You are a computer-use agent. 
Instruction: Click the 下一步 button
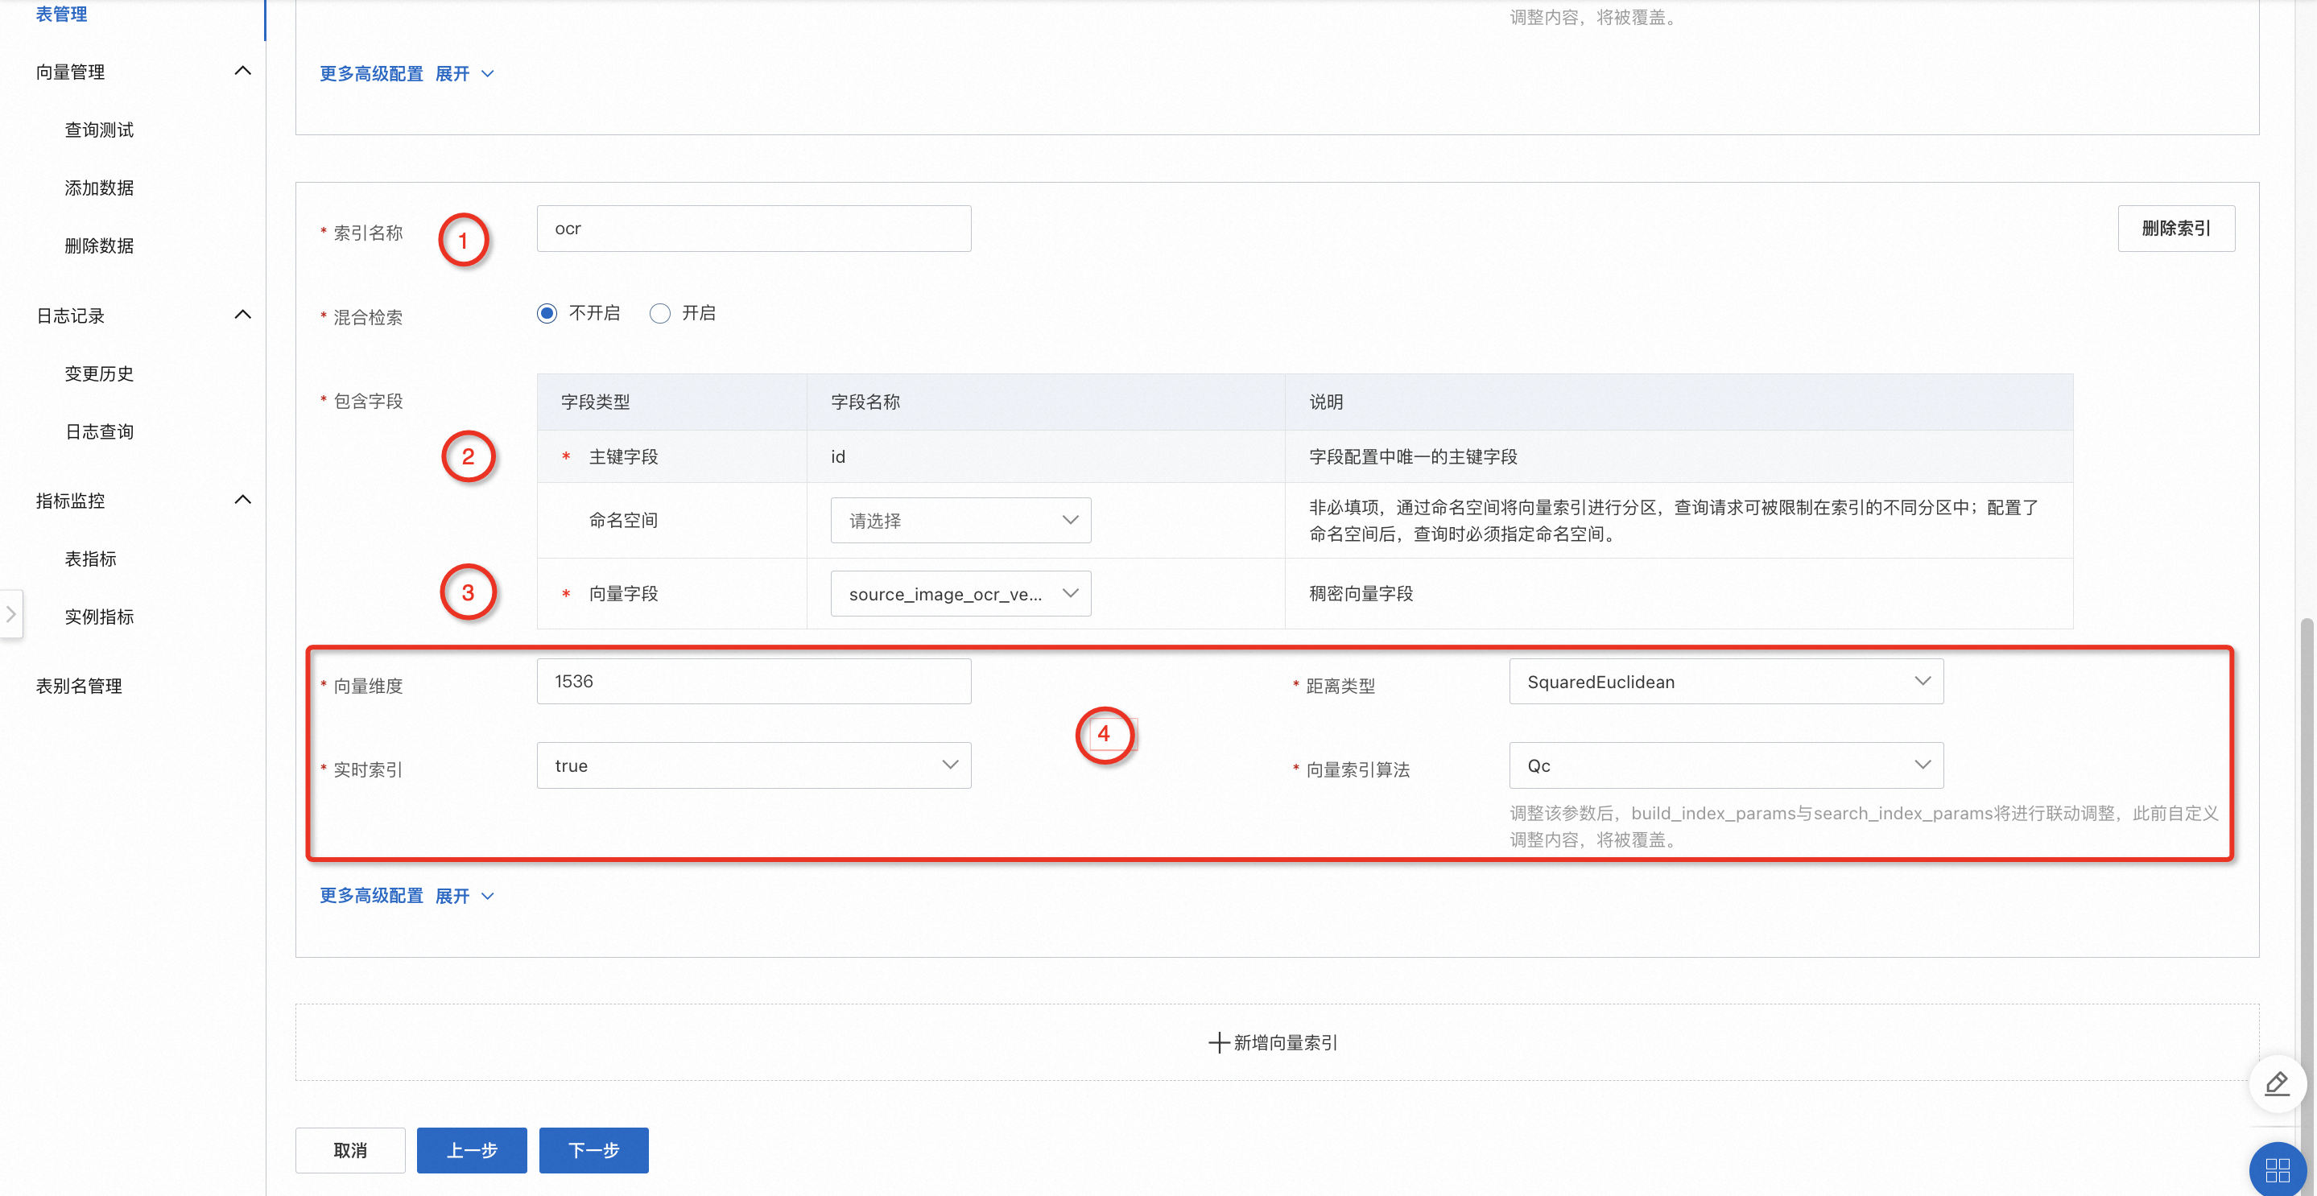[x=593, y=1150]
